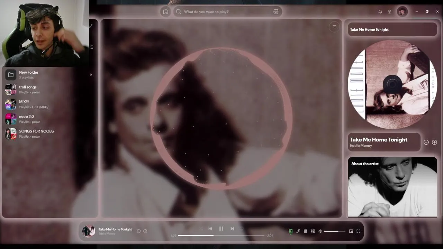Expand the New Folder arrow

[91, 75]
